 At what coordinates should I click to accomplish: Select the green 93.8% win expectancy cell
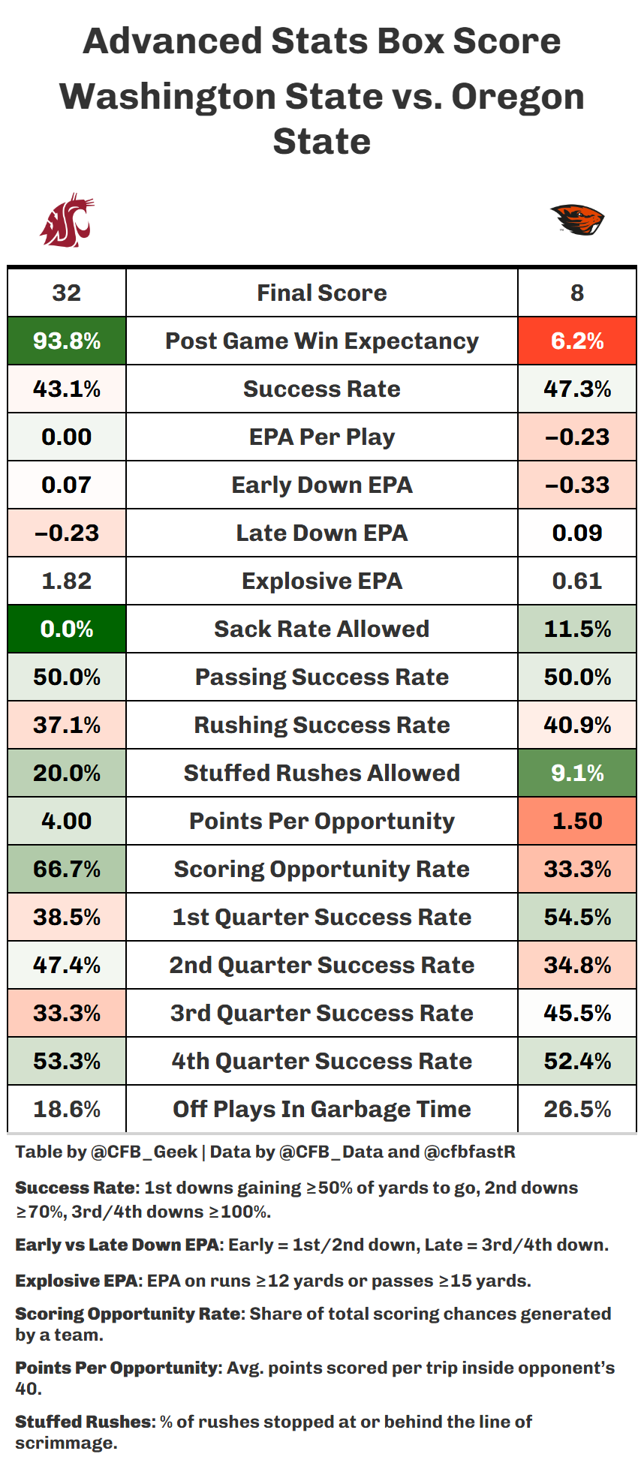pyautogui.click(x=67, y=341)
